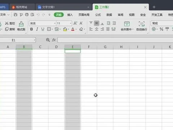Click the Wrap Text icon
The image size is (173, 130).
tap(142, 24)
